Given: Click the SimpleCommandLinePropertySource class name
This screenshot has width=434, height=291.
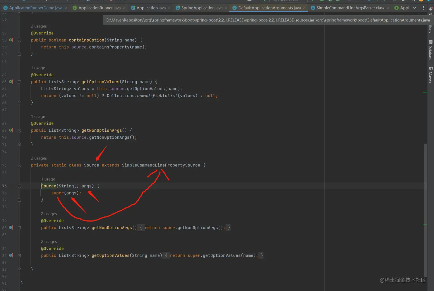Looking at the screenshot, I should [161, 165].
